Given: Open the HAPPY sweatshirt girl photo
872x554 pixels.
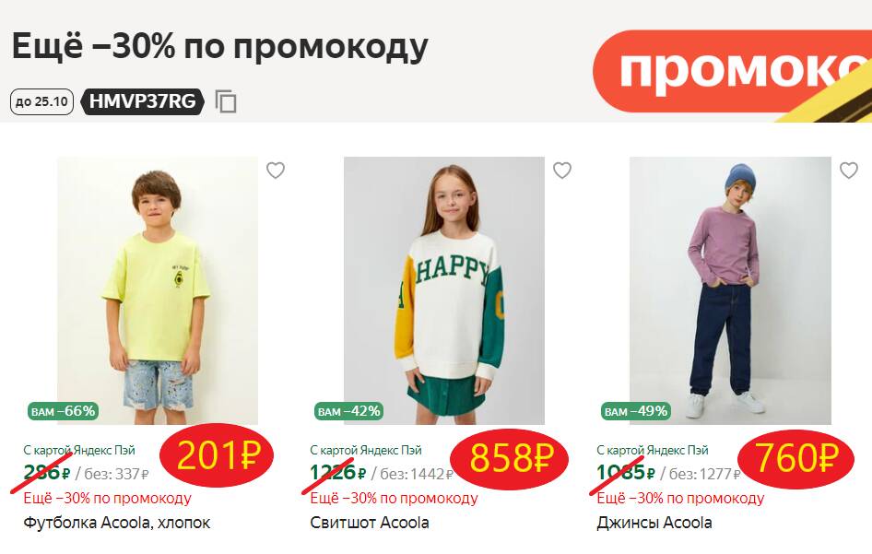Looking at the screenshot, I should (x=443, y=290).
